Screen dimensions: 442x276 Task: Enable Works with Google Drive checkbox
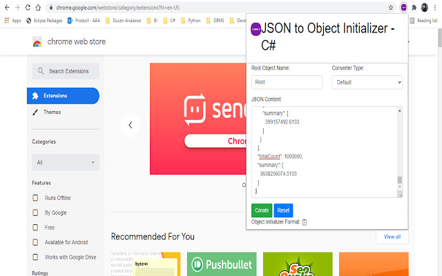coord(35,257)
